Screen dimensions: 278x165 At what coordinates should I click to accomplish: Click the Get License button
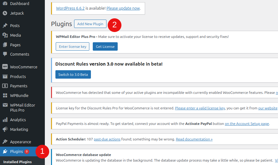click(x=105, y=46)
